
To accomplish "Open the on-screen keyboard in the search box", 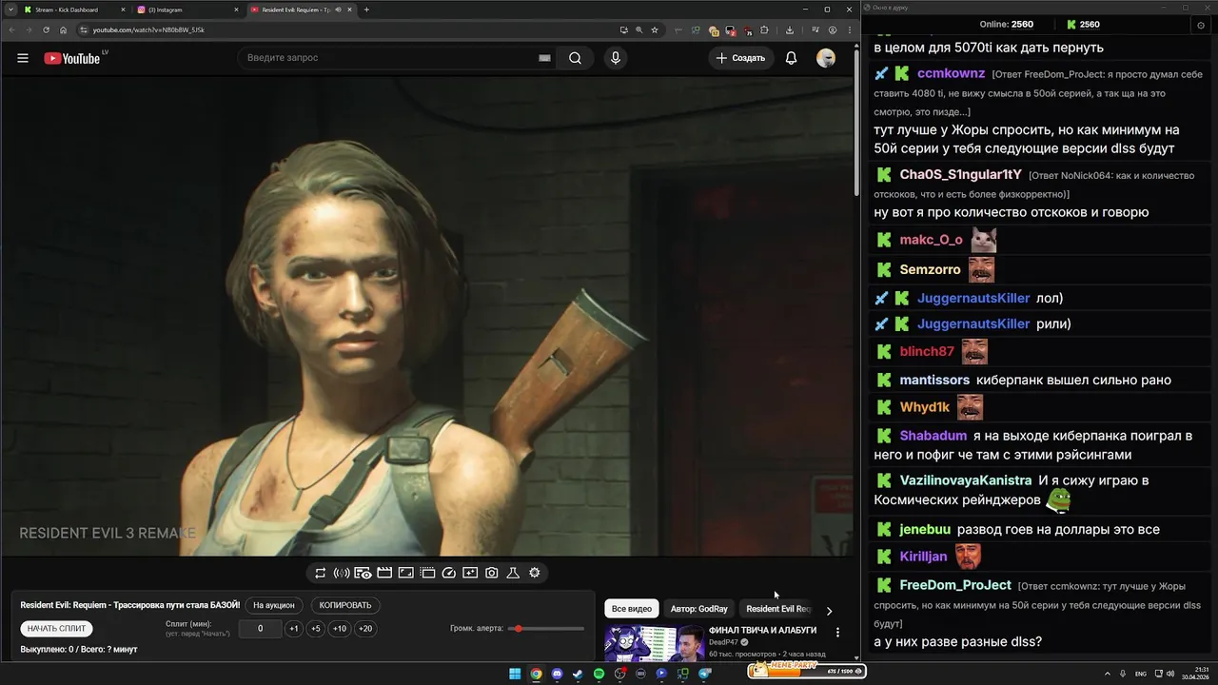I will coord(544,58).
